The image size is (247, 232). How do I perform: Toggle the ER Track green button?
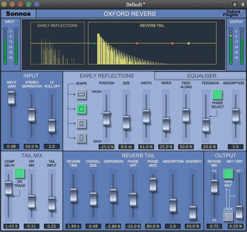coord(20,173)
